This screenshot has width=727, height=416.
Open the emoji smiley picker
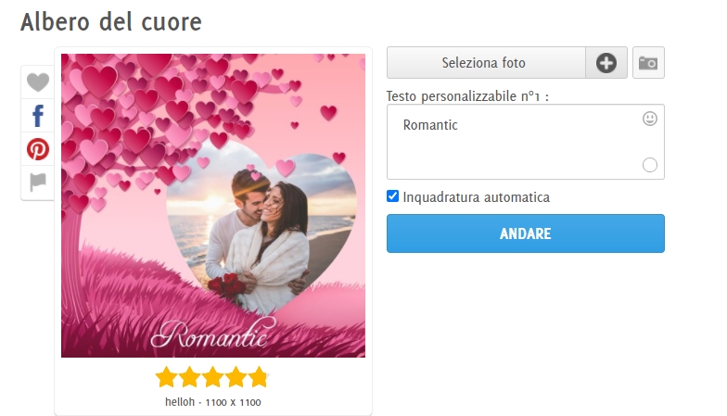pyautogui.click(x=649, y=119)
